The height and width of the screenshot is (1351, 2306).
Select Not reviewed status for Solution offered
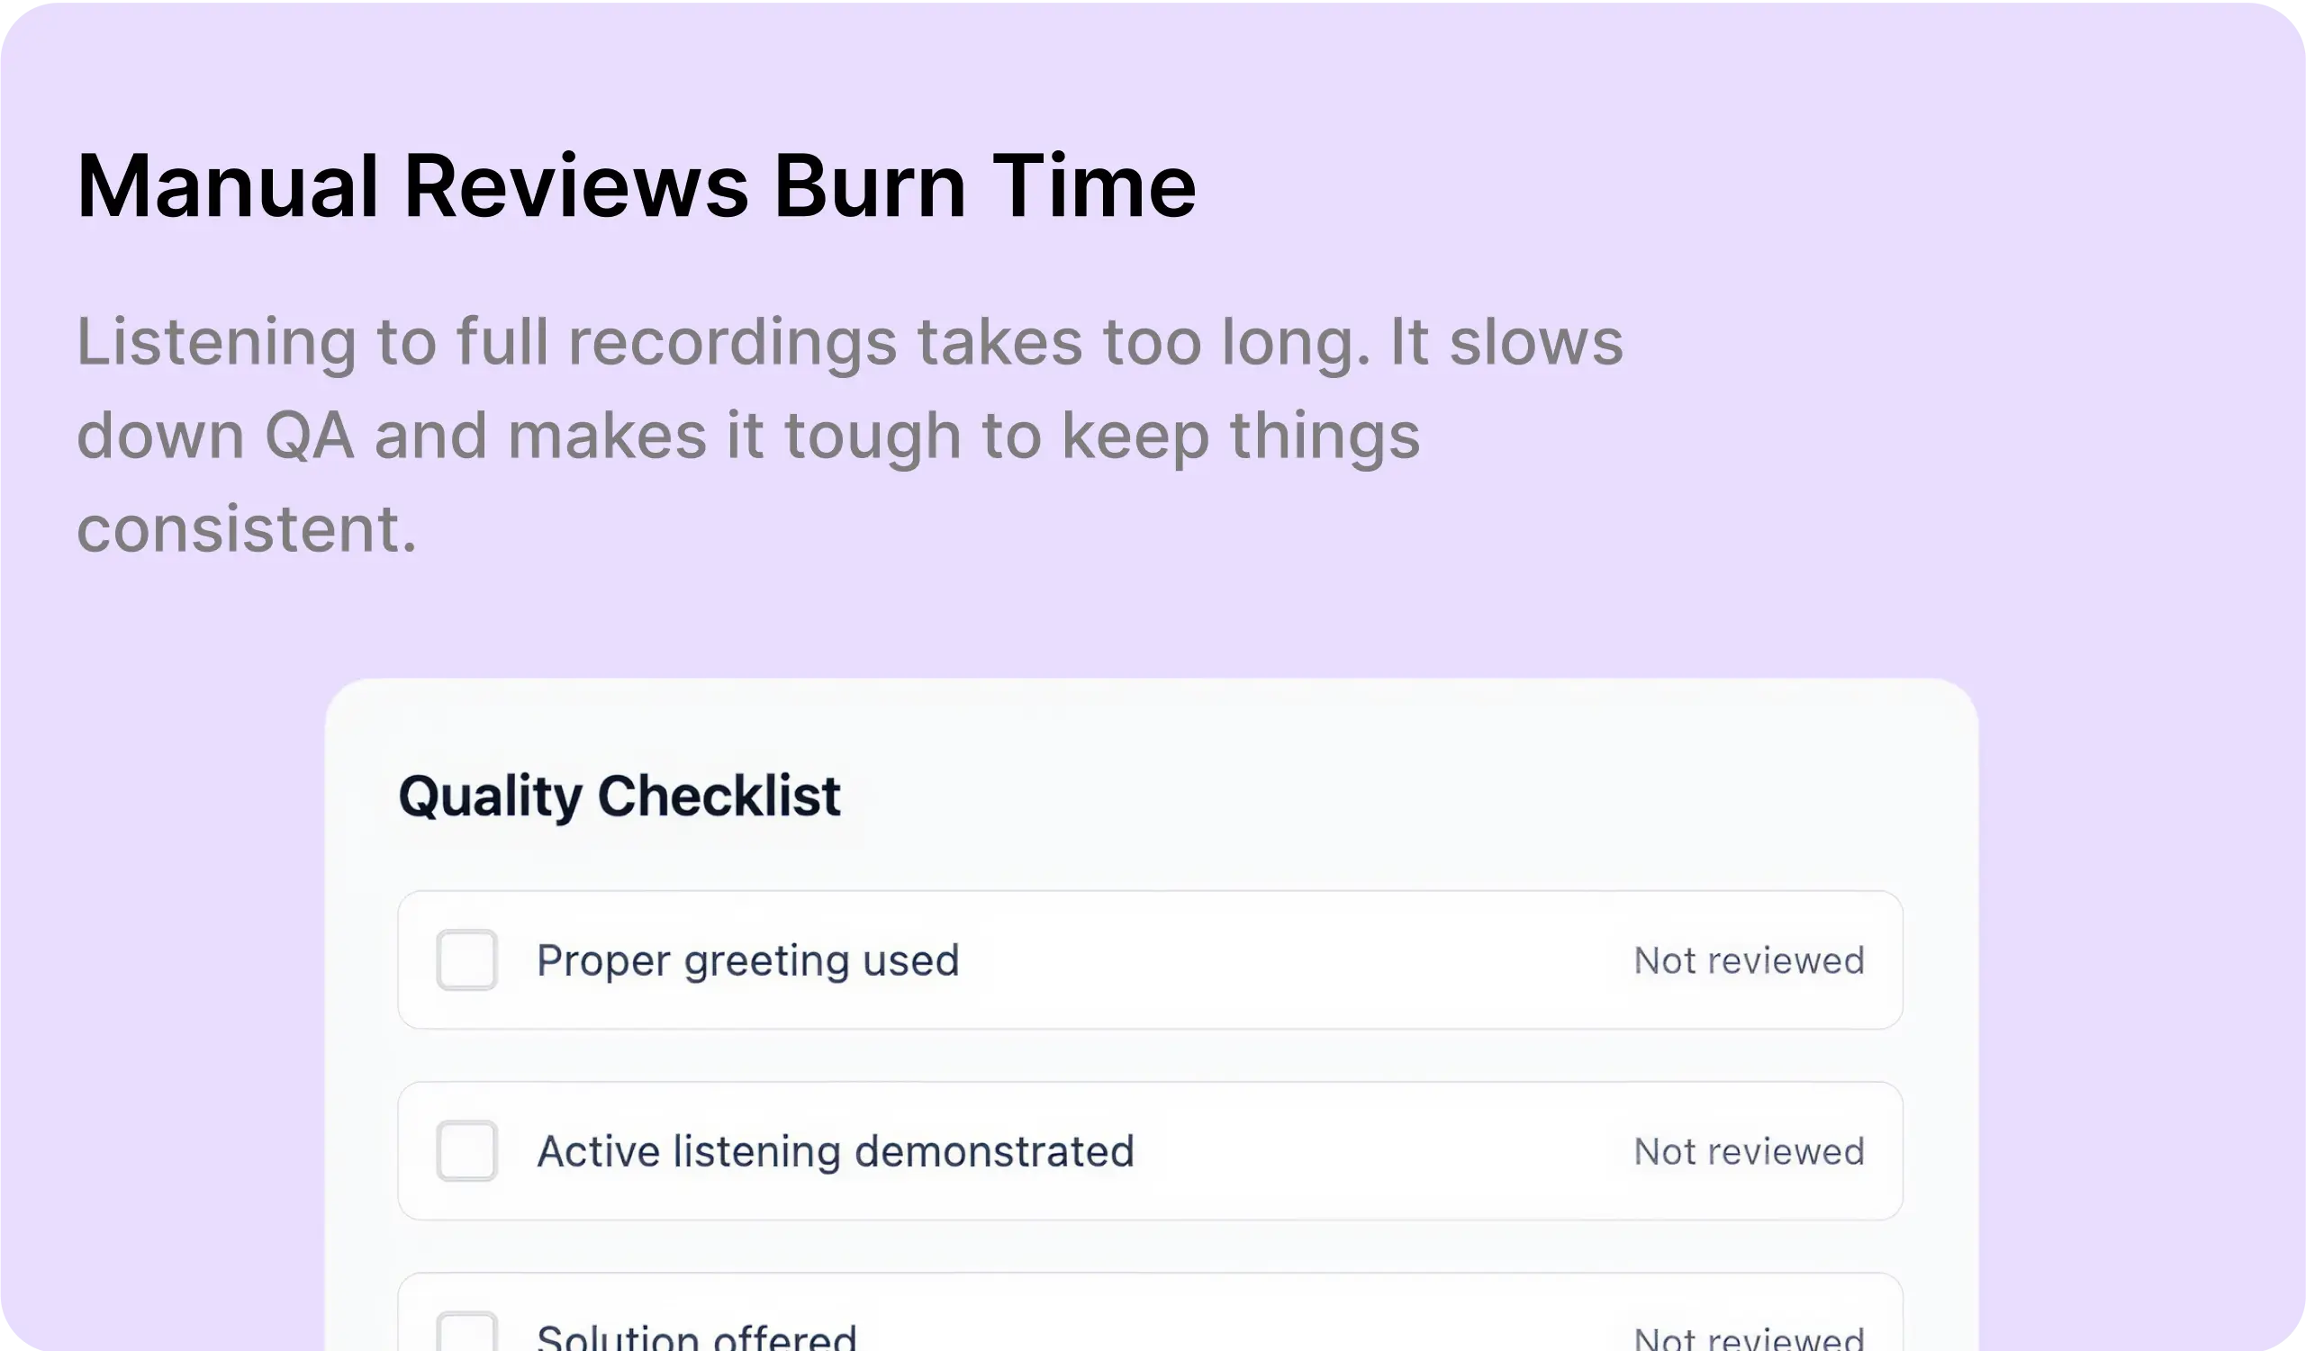click(1749, 1339)
